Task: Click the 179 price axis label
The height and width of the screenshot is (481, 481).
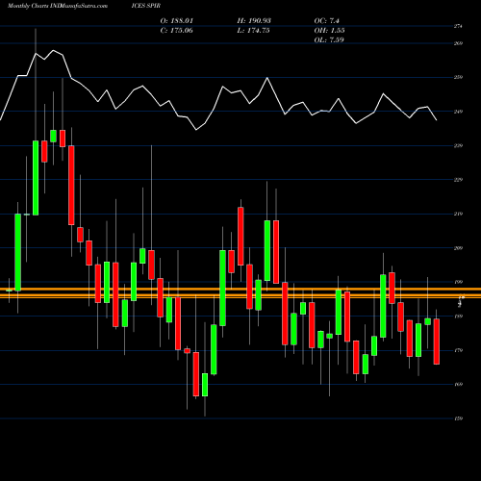Action: (458, 350)
